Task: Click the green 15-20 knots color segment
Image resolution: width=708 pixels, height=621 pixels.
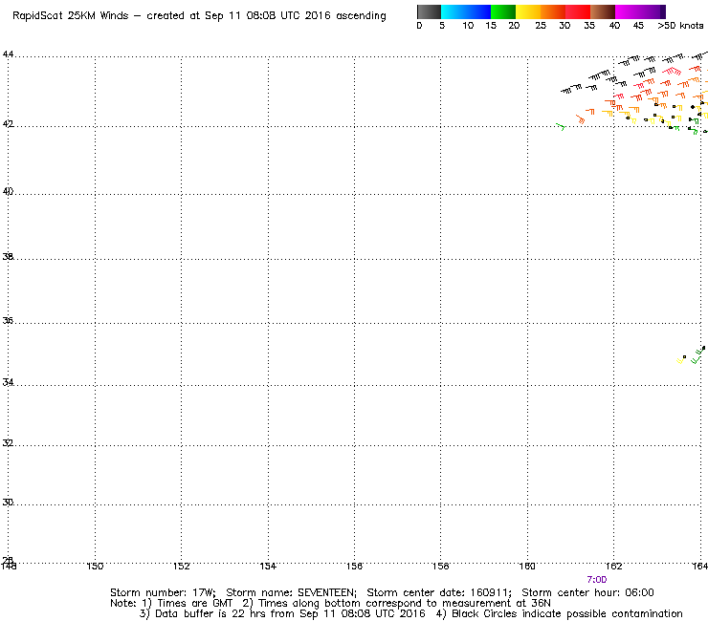Action: tap(503, 11)
